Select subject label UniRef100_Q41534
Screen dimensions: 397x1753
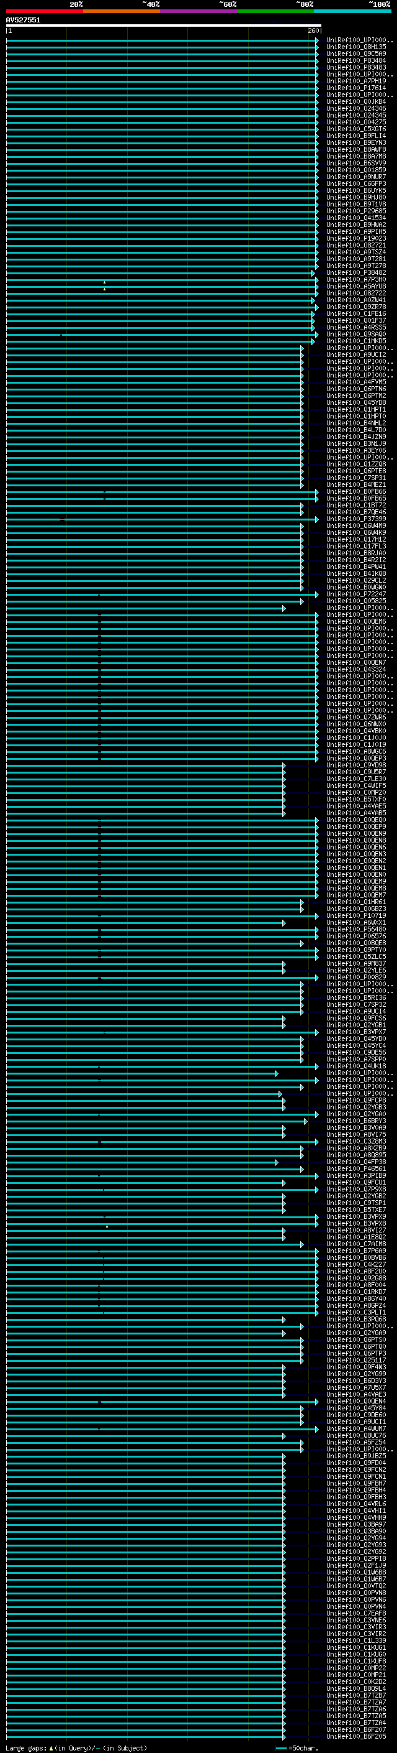(x=356, y=218)
